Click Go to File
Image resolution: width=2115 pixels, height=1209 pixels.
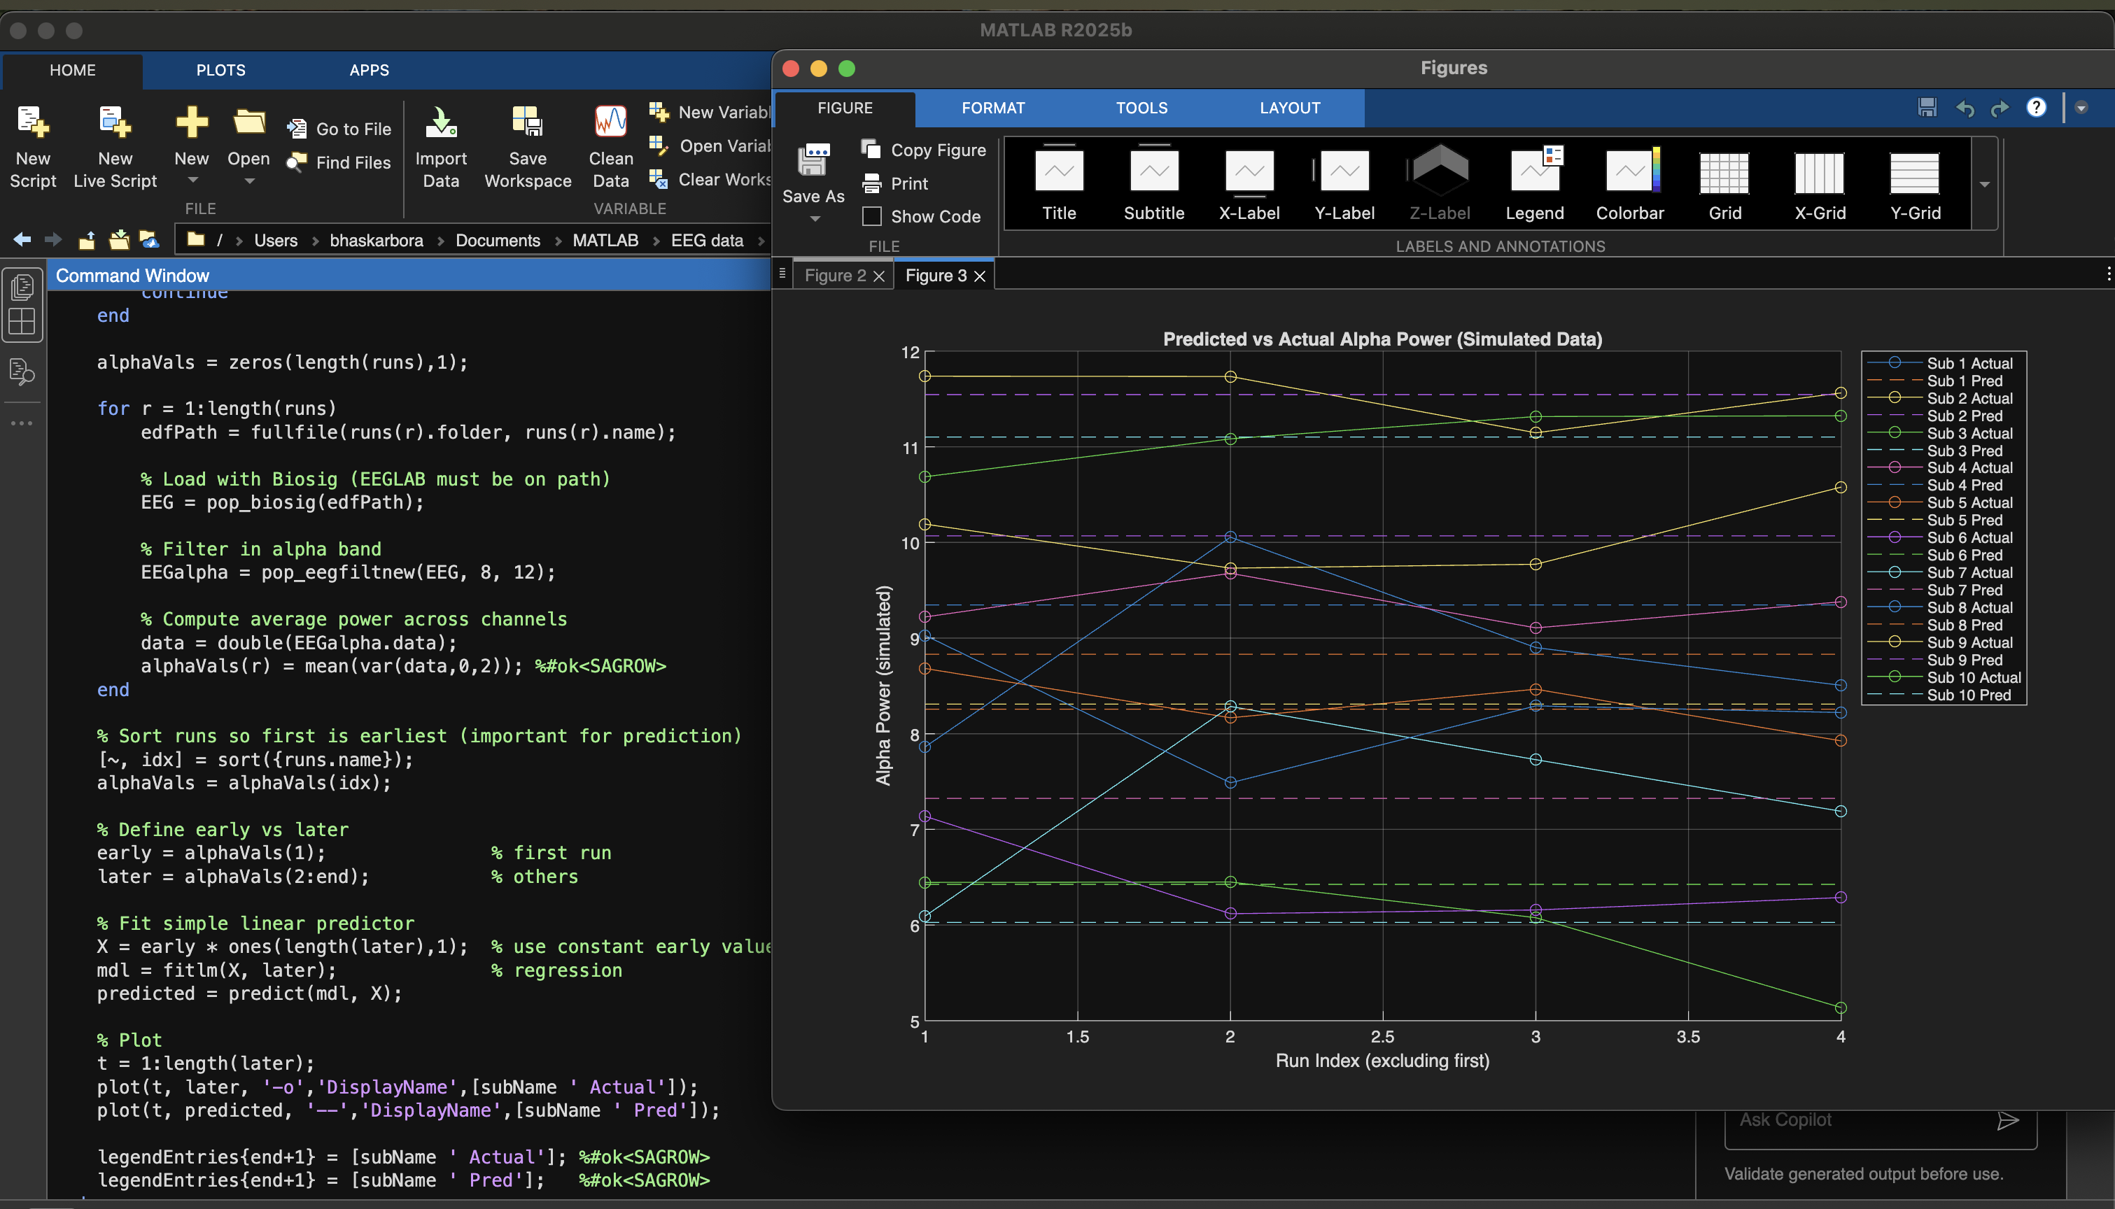click(339, 129)
